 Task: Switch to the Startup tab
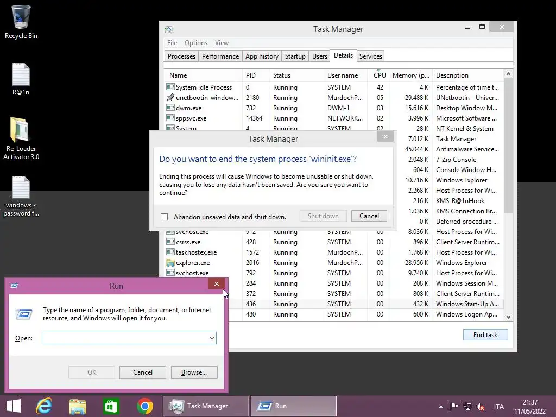point(295,56)
